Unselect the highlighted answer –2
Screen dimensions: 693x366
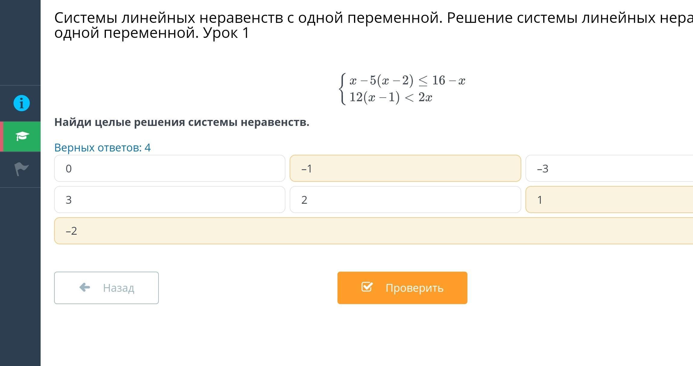click(373, 231)
